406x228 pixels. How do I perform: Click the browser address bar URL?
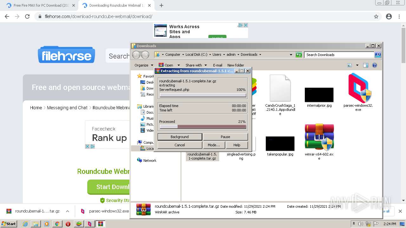pyautogui.click(x=99, y=16)
